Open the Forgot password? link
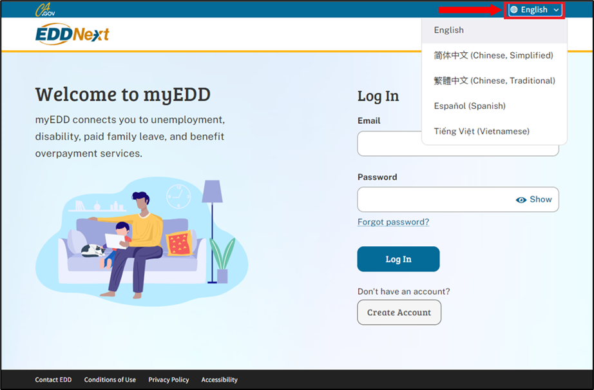Screen dimensions: 594x390 393,222
